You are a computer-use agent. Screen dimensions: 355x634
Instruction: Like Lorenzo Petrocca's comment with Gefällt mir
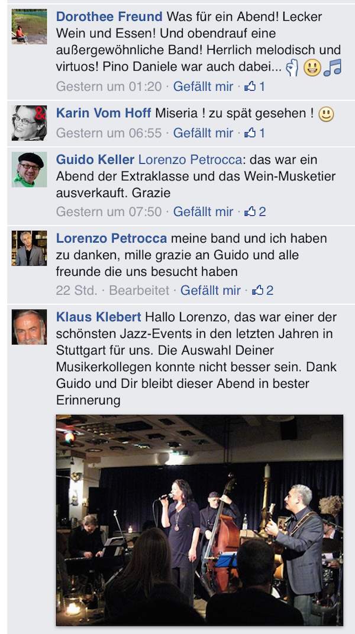[211, 291]
